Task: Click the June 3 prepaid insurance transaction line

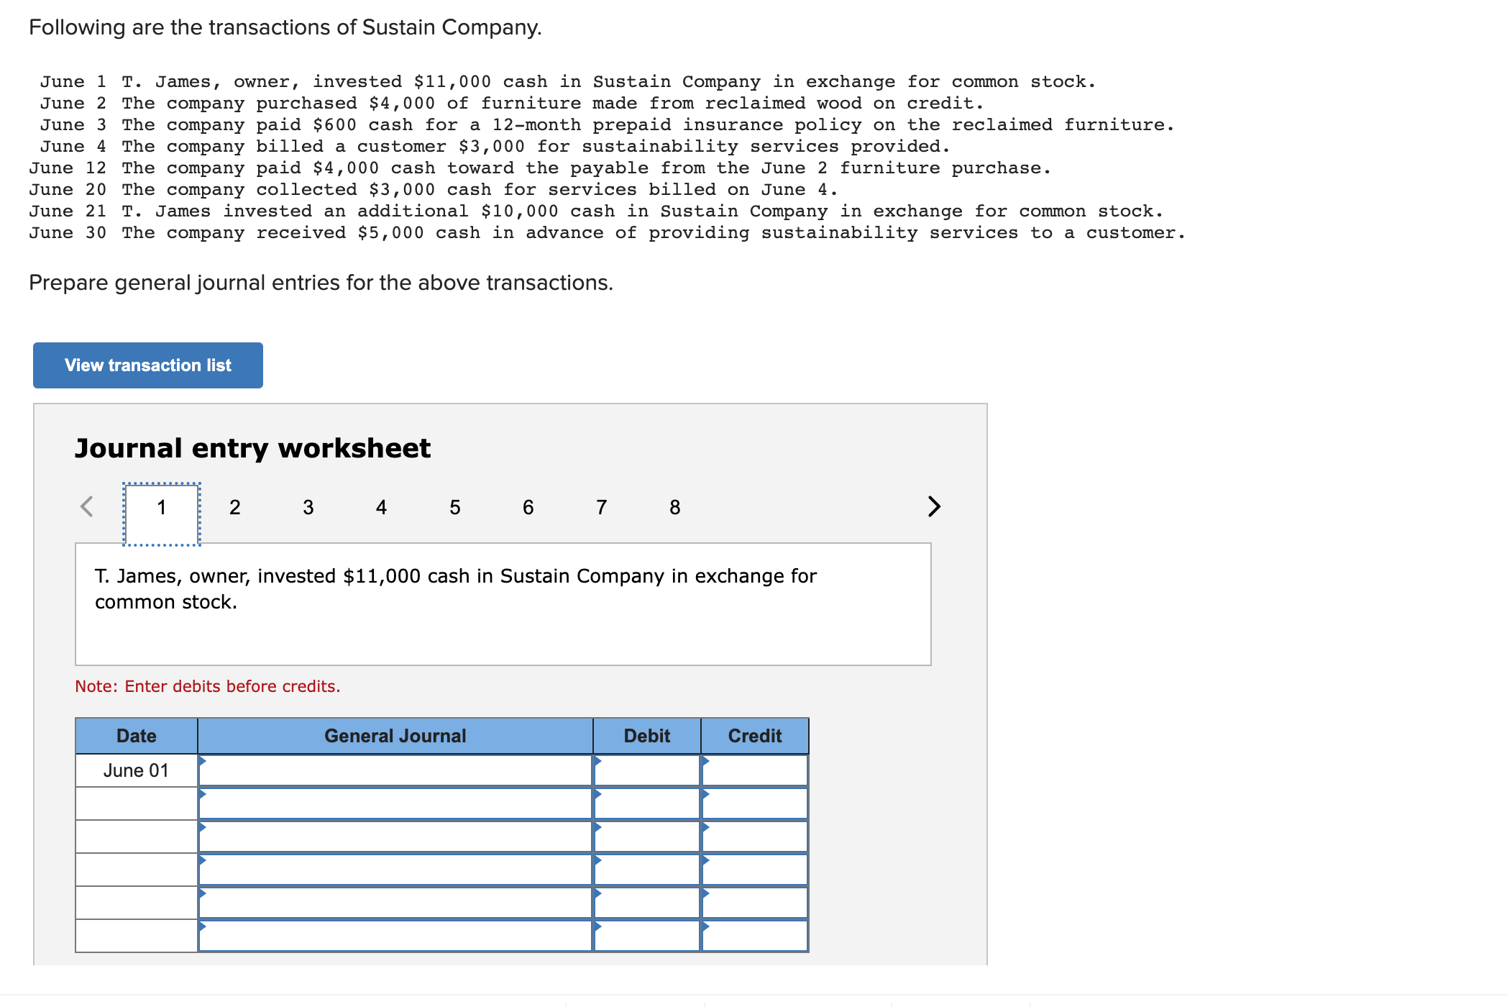Action: 607,125
